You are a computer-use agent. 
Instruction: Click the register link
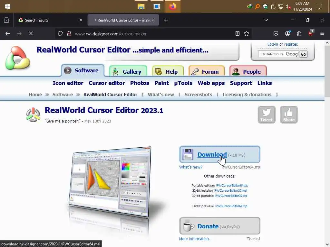[x=291, y=44]
